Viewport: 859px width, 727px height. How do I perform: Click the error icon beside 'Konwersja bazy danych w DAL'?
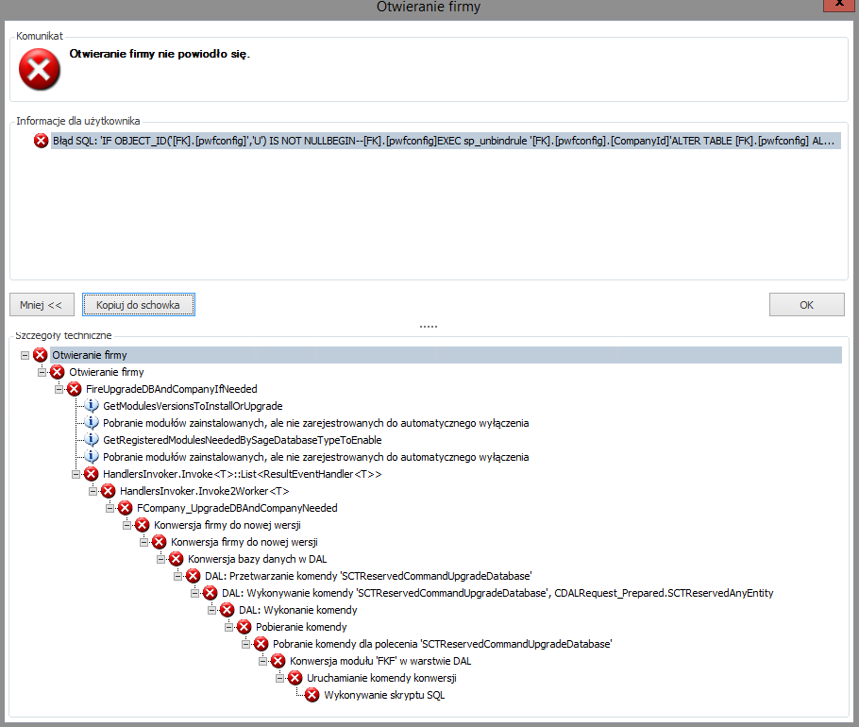tap(177, 559)
